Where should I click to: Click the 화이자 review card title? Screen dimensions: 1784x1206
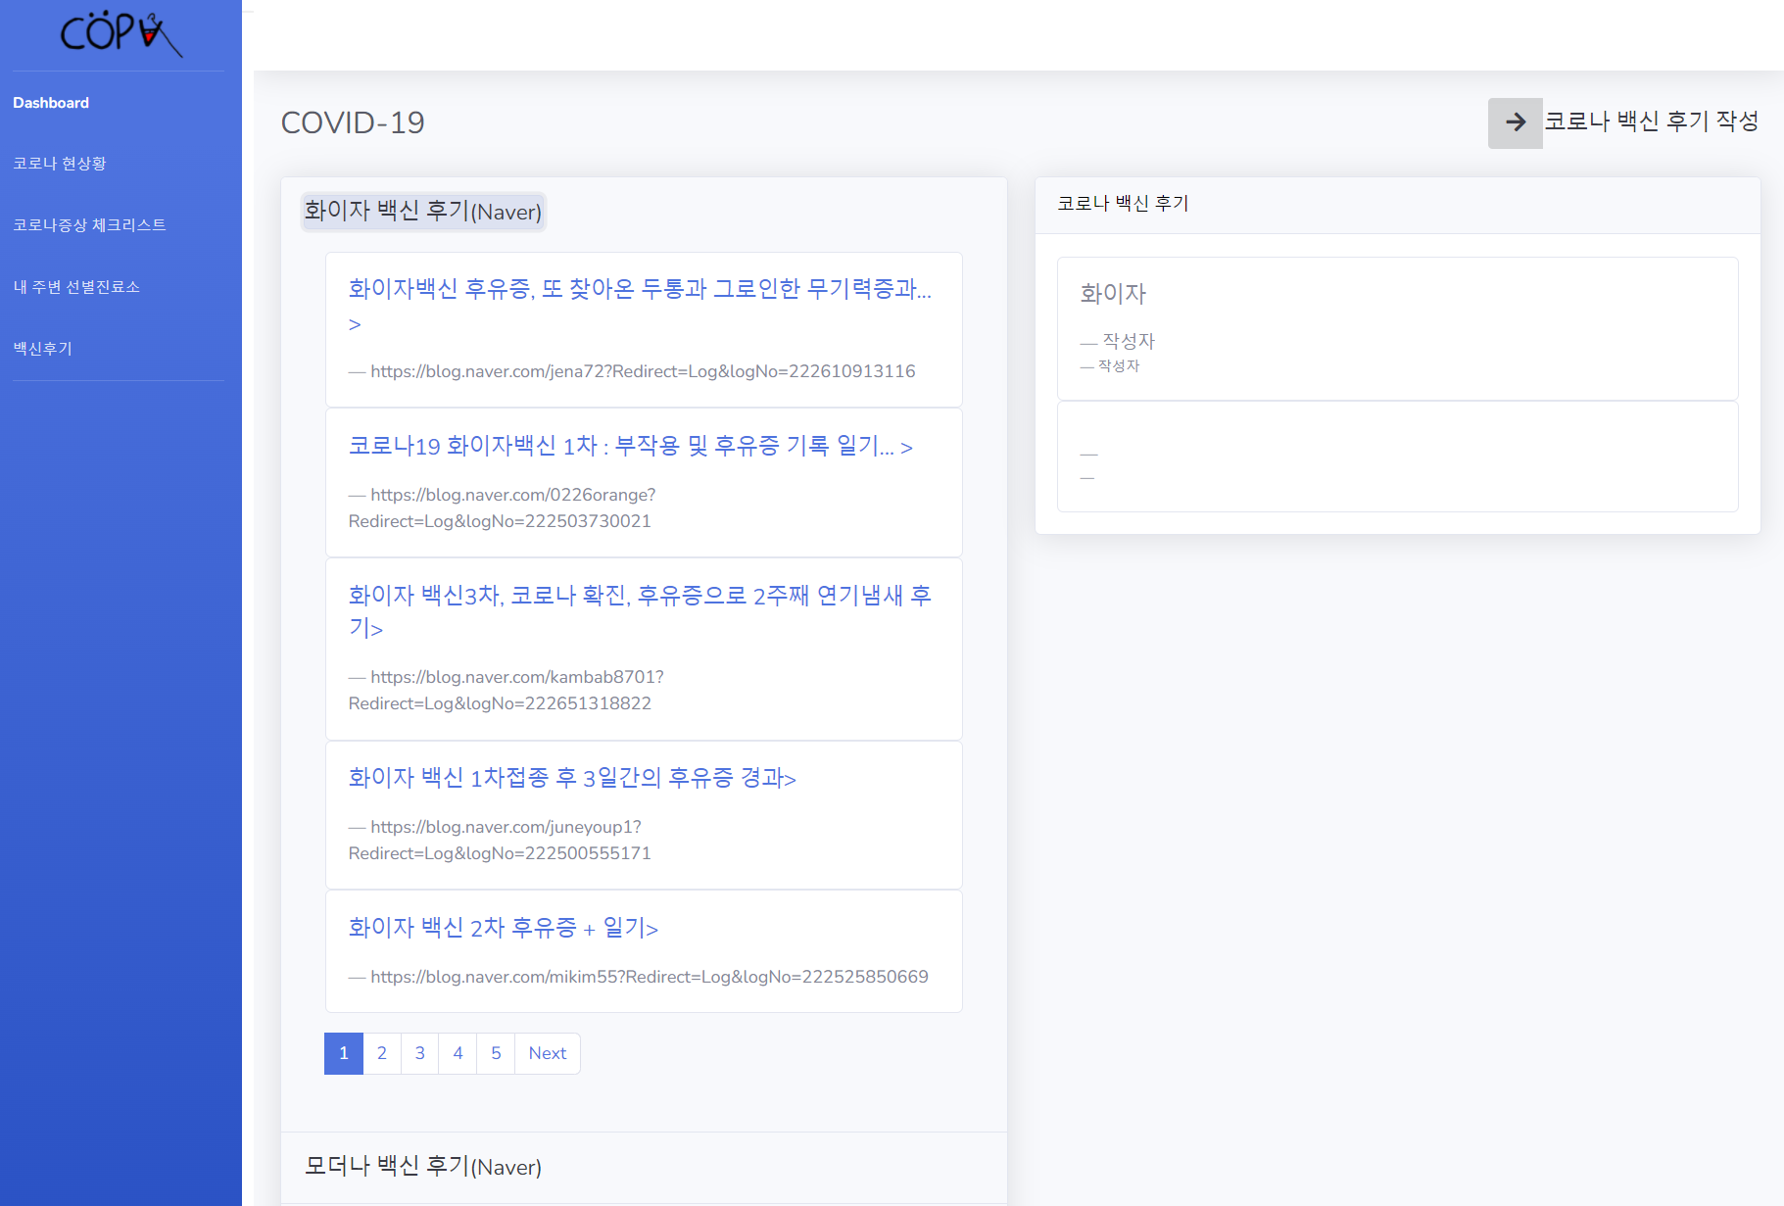pos(1113,293)
